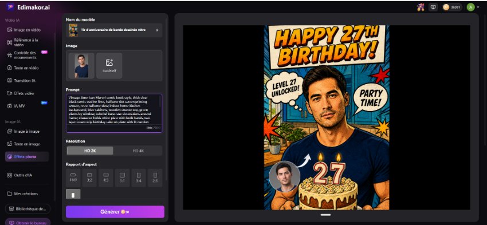This screenshot has height=225, width=487.
Task: Choose 2:3 aspect ratio
Action: (155, 178)
